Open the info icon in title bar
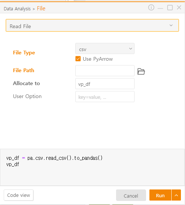Viewport: 185px width, 205px height. [151, 7]
